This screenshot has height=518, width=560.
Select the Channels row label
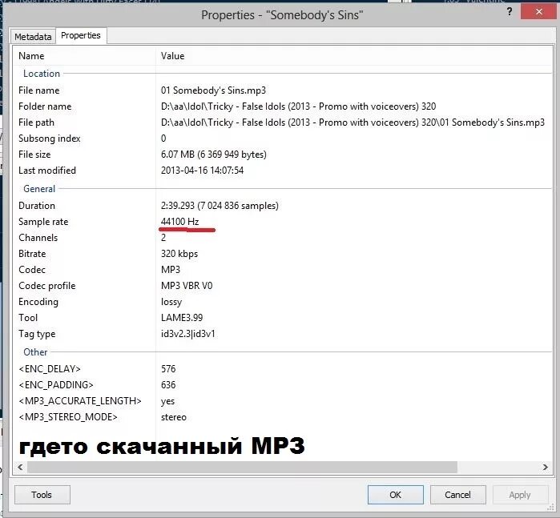pos(38,238)
